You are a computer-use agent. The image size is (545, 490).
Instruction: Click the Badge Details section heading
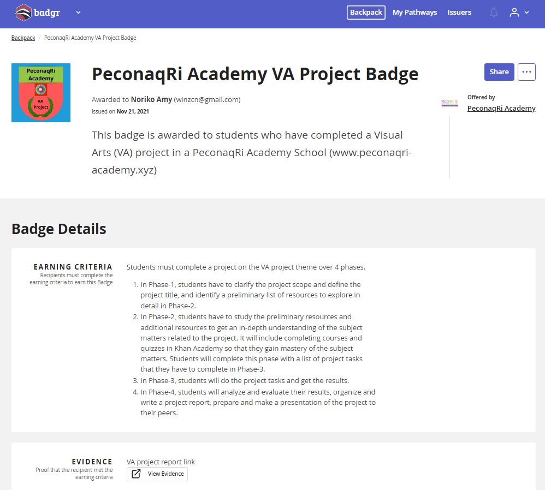pyautogui.click(x=59, y=229)
